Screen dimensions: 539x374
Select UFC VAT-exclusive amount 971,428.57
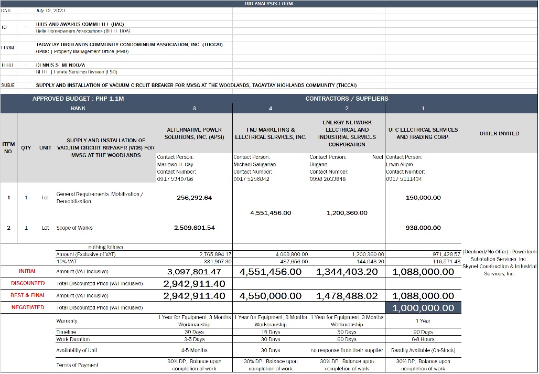point(446,254)
